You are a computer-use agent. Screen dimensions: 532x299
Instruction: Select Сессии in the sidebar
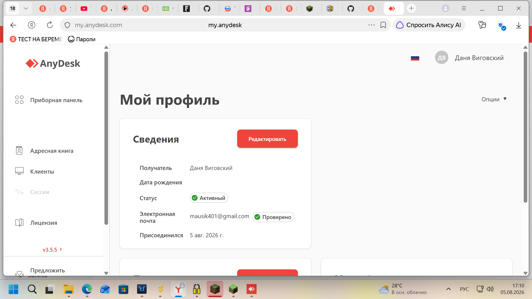click(32, 192)
